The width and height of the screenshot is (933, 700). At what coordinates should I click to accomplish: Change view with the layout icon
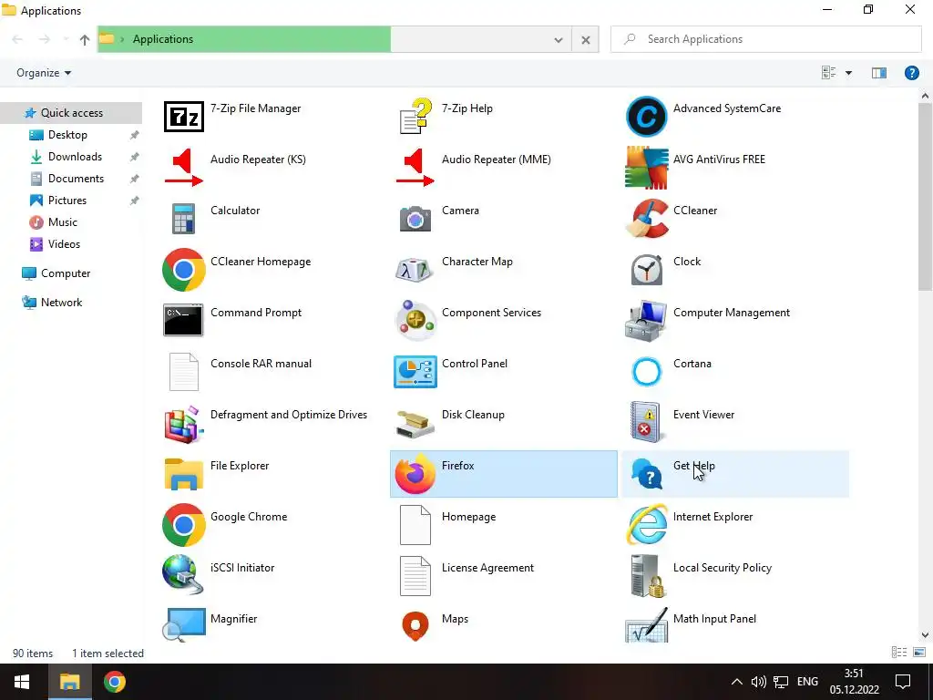click(x=829, y=73)
